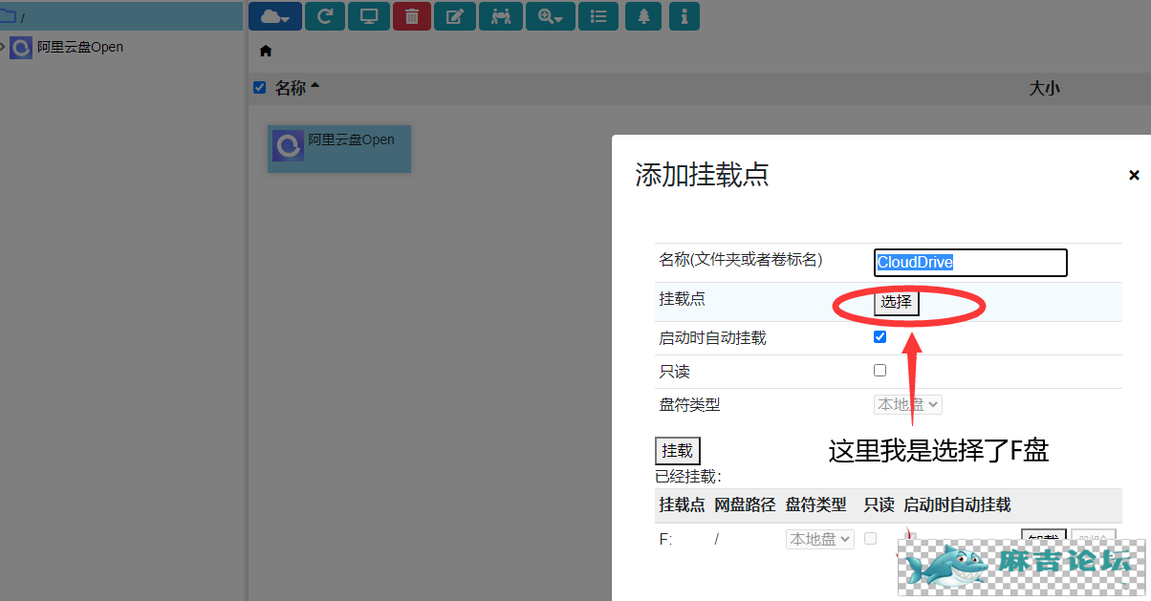1151x601 pixels.
Task: Click the 挂载点 table header
Action: point(682,504)
